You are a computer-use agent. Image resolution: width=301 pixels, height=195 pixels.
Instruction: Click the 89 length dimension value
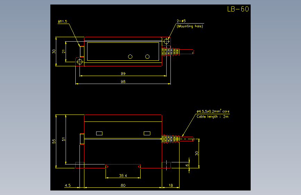click(x=123, y=74)
